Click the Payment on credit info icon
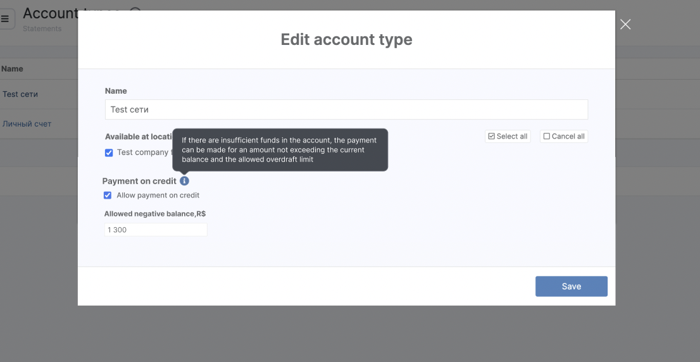Viewport: 700px width, 362px height. [184, 181]
